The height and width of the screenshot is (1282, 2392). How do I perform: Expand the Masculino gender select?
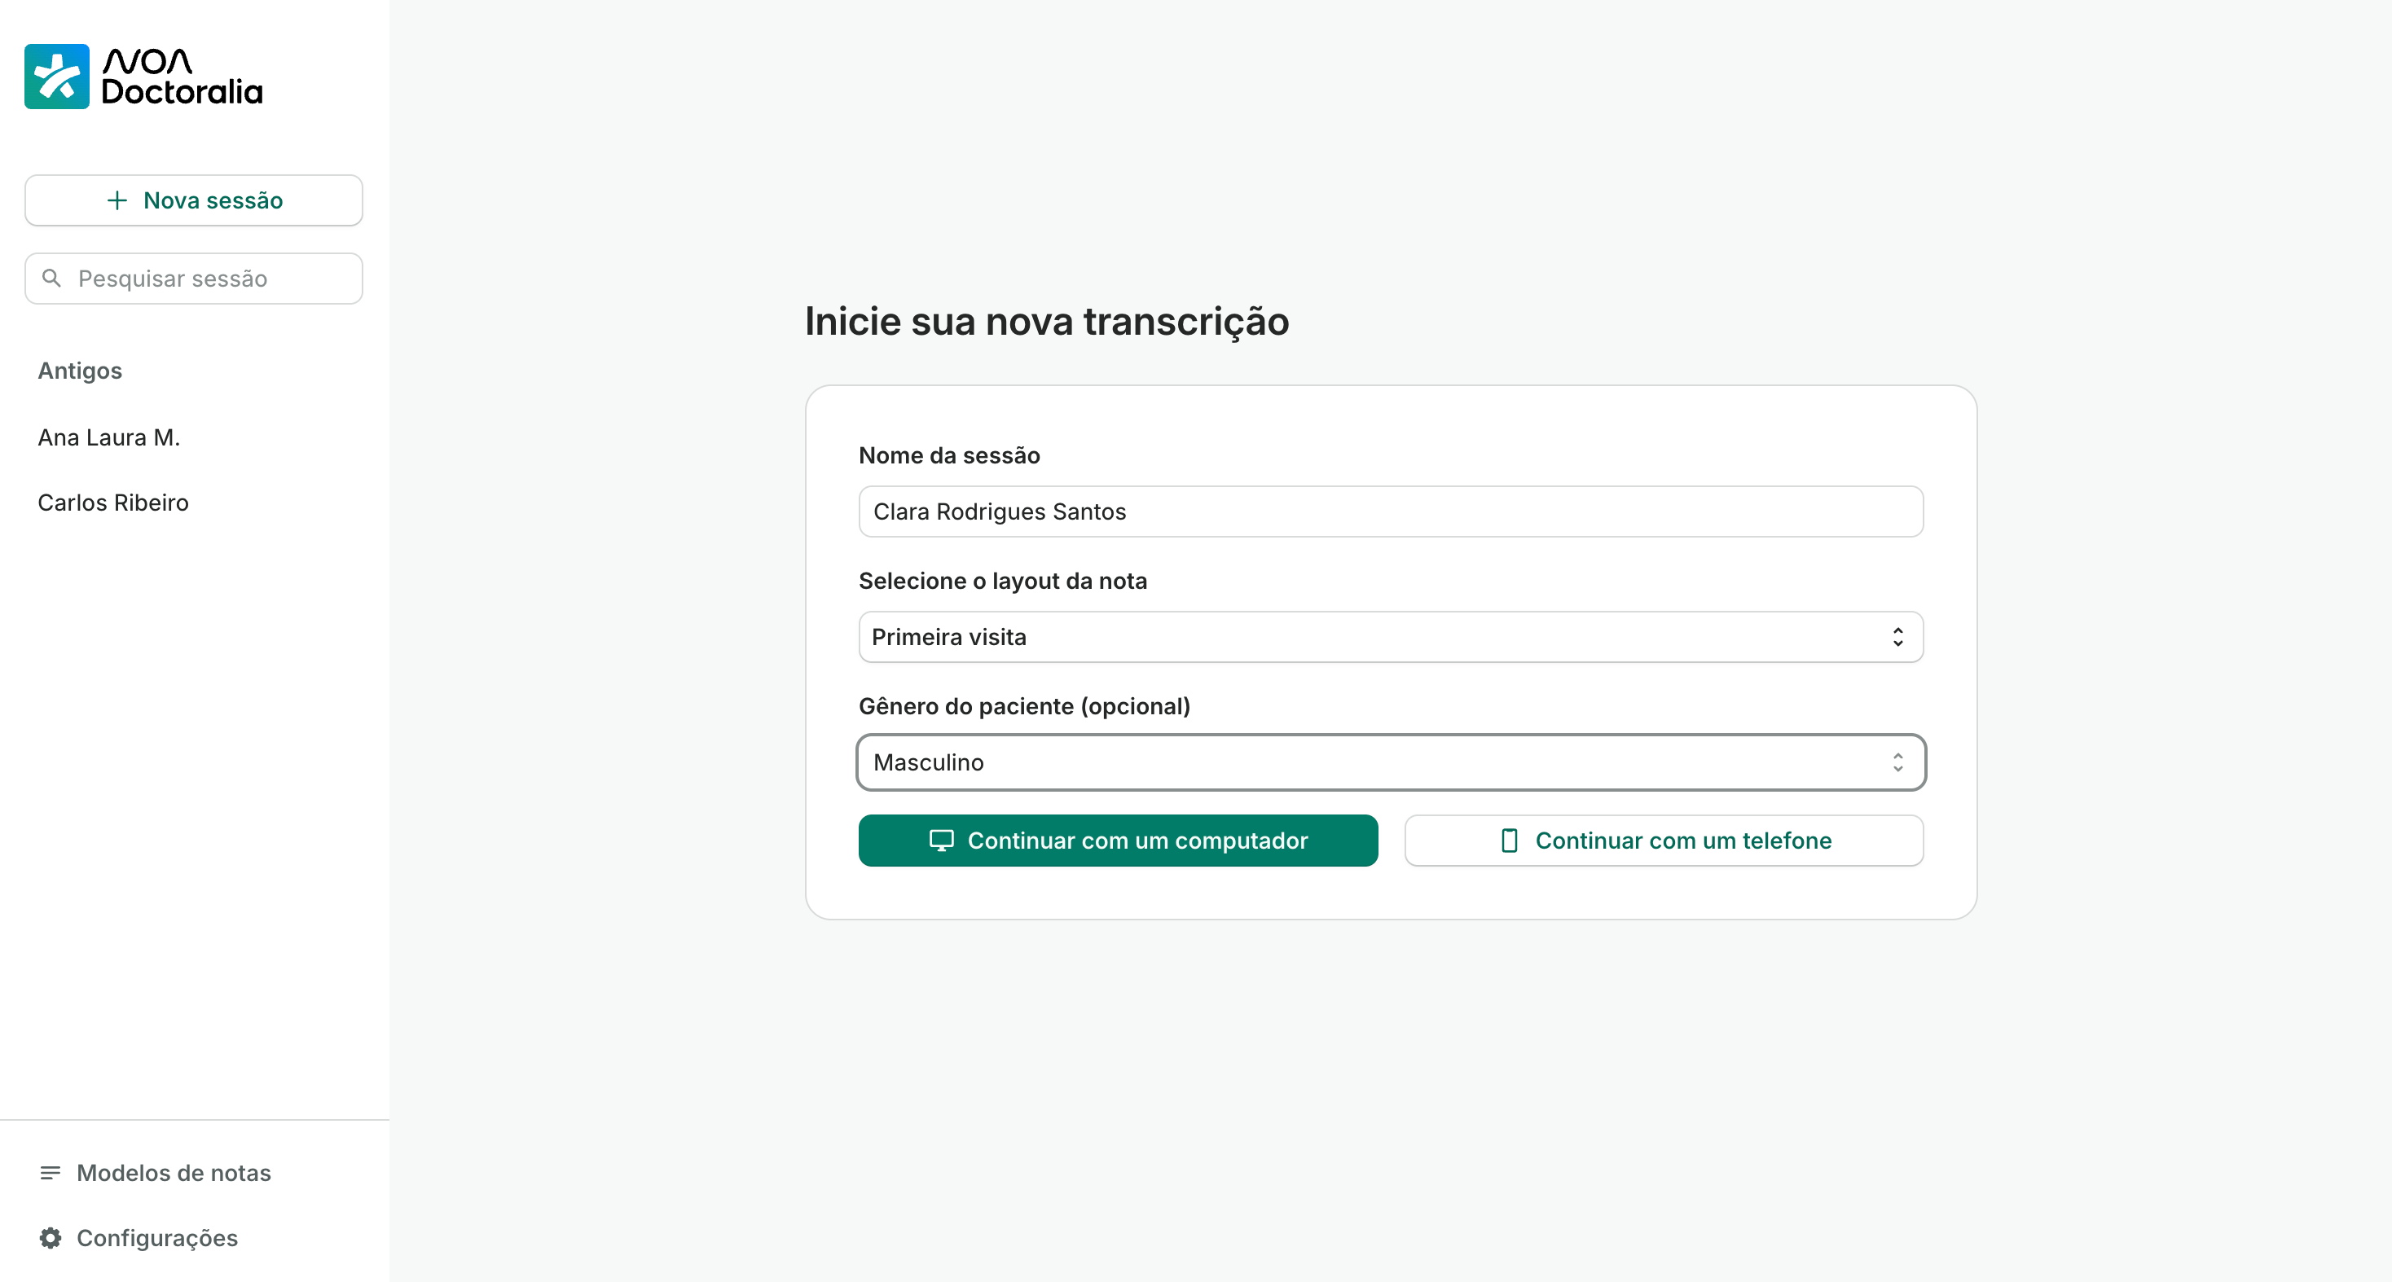coord(1374,762)
